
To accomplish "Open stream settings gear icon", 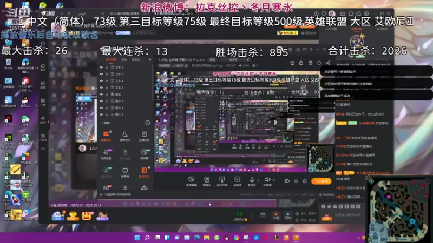I will [x=305, y=181].
